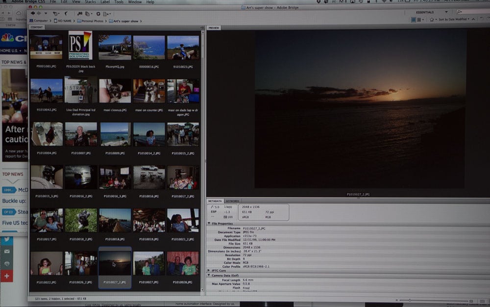Open the Content panel flyout menu
The height and width of the screenshot is (307, 490).
202,28
